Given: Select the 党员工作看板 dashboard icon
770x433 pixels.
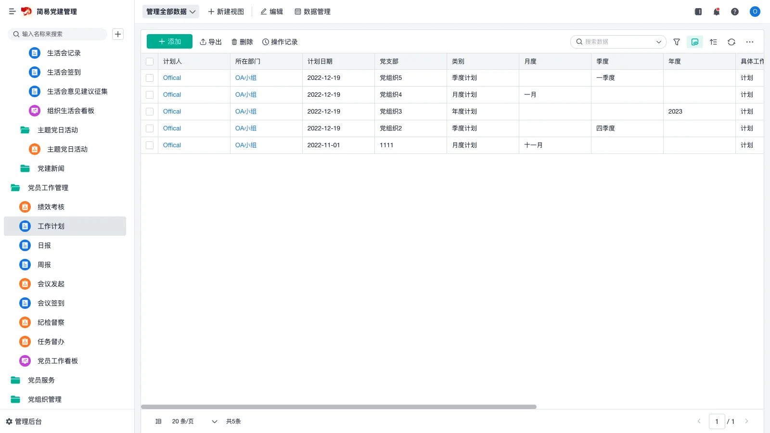Looking at the screenshot, I should 25,361.
